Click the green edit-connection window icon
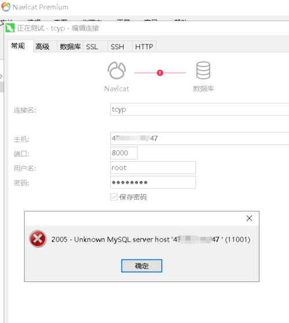Viewport: 289px width, 323px height. click(10, 28)
